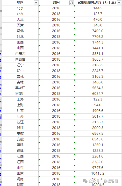Select the 江西 cell in the 2018 row
Screen dimensions: 122x186
(x=20, y=162)
